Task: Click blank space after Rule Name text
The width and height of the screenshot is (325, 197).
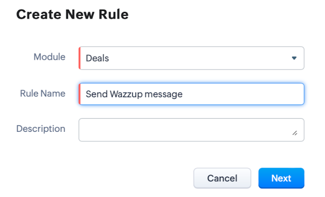Action: [x=240, y=94]
